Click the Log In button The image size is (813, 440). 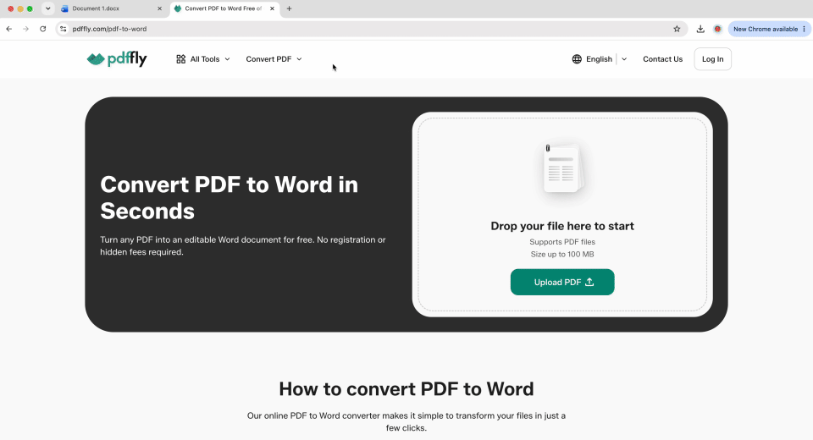(712, 59)
